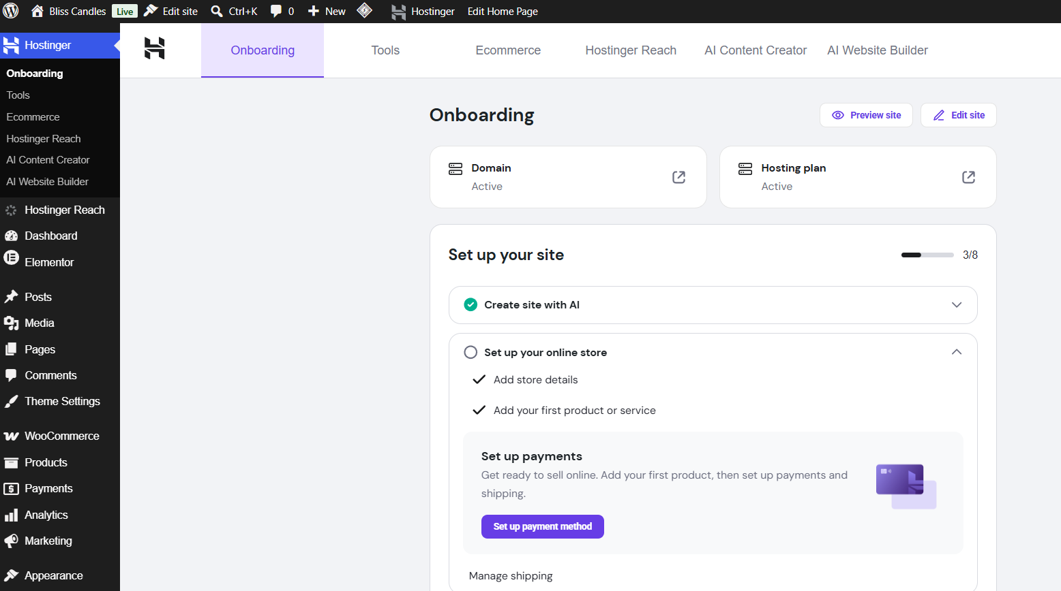Click the Products sidebar icon
This screenshot has width=1061, height=591.
pyautogui.click(x=11, y=463)
